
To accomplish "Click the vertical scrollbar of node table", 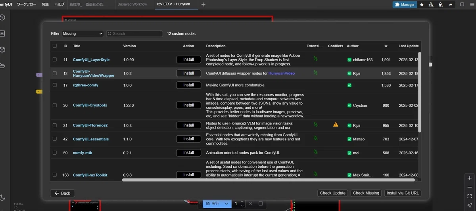I will (x=419, y=92).
